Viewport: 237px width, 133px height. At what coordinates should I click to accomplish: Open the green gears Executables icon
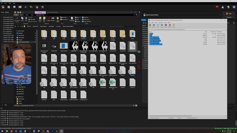pyautogui.click(x=31, y=7)
